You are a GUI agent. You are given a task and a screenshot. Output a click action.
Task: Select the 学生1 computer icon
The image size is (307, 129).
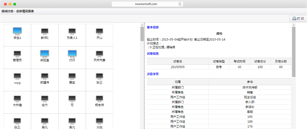pos(17,31)
